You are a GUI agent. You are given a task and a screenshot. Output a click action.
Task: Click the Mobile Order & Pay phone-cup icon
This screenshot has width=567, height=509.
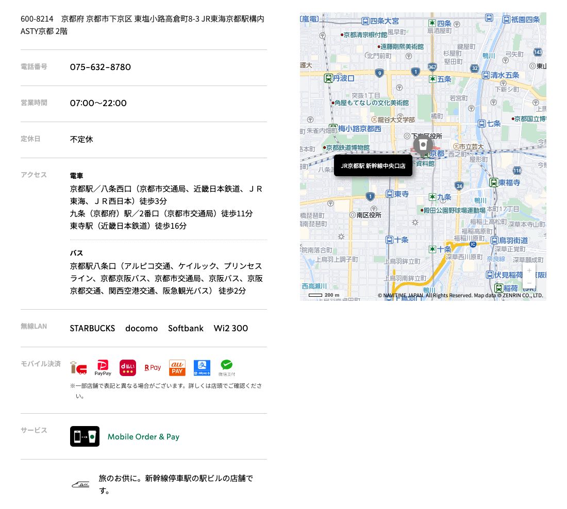(85, 436)
